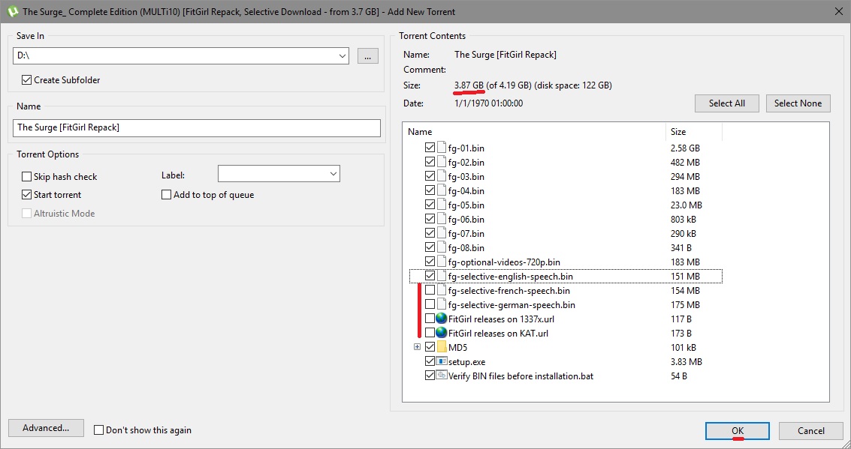Screen dimensions: 851x449
Task: Click the fg-06.bin file icon
Action: pos(441,220)
